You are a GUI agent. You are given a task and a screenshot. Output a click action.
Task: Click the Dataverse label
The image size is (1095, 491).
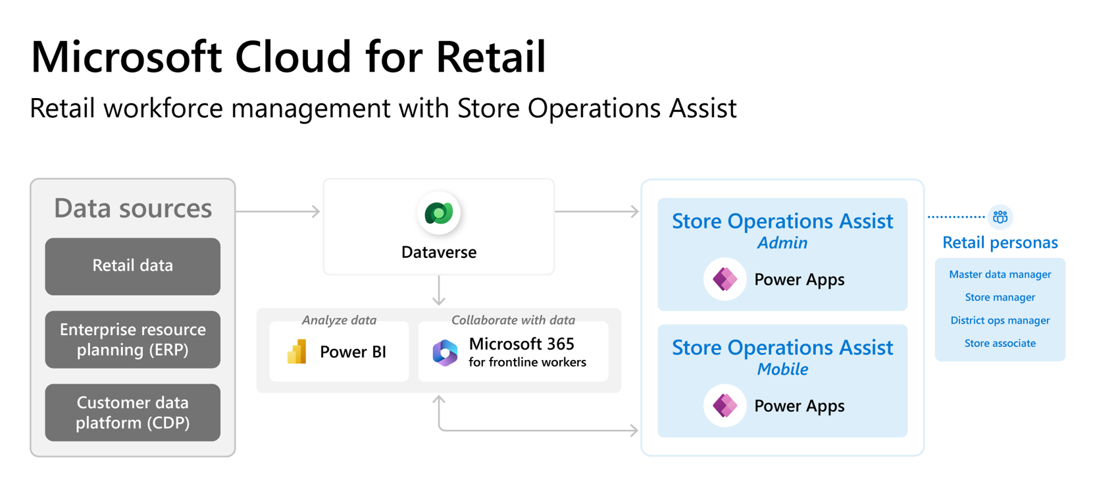point(439,252)
